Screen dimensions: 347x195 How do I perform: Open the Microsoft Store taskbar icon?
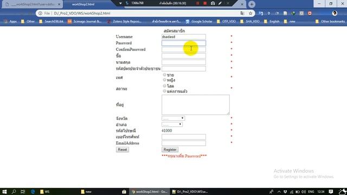[124, 192]
